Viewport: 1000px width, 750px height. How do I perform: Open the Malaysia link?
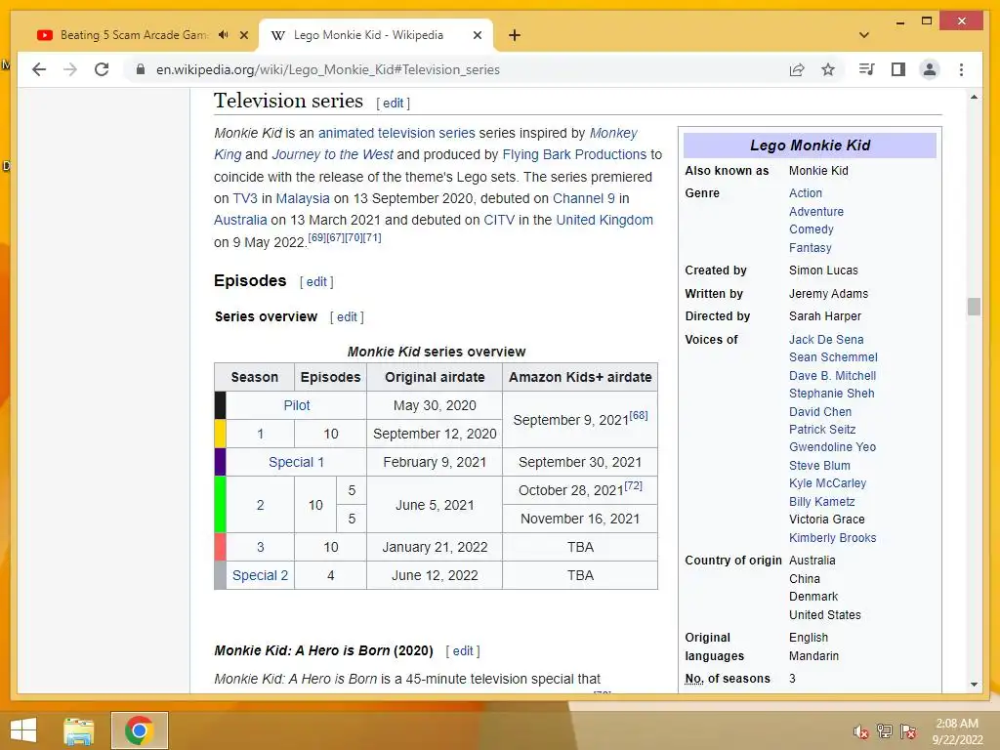[x=303, y=198]
